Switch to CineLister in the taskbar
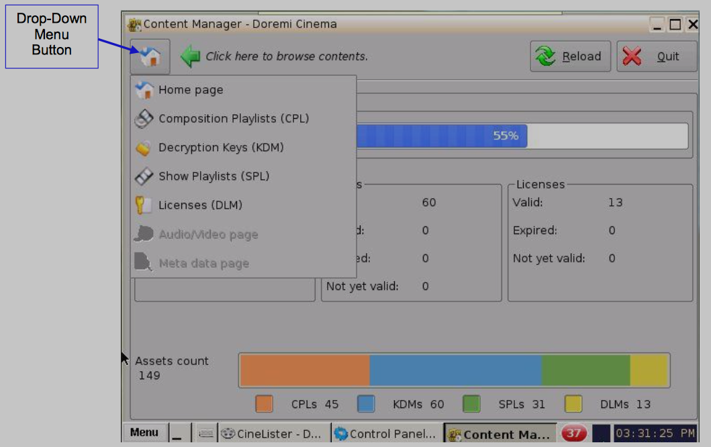The image size is (711, 447). click(x=275, y=434)
